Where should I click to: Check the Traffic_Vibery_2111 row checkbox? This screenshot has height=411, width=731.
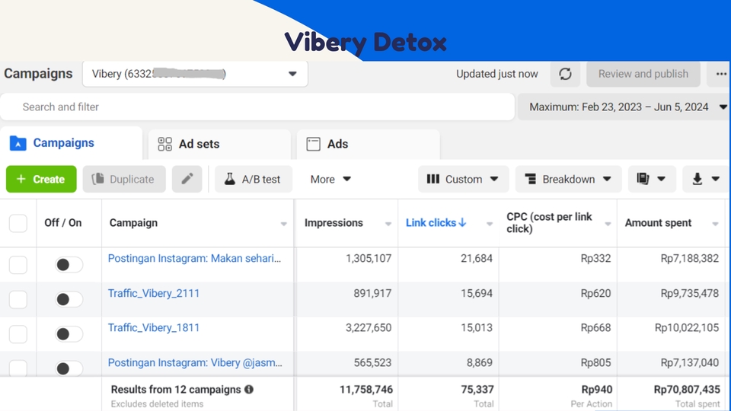coord(18,299)
